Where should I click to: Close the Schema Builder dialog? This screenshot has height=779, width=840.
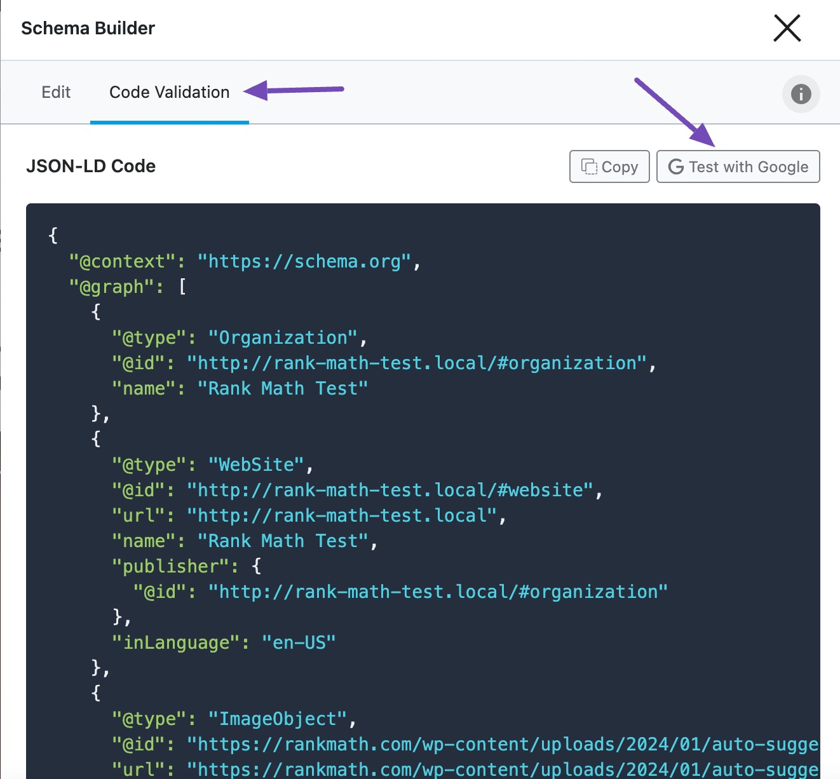(x=787, y=29)
